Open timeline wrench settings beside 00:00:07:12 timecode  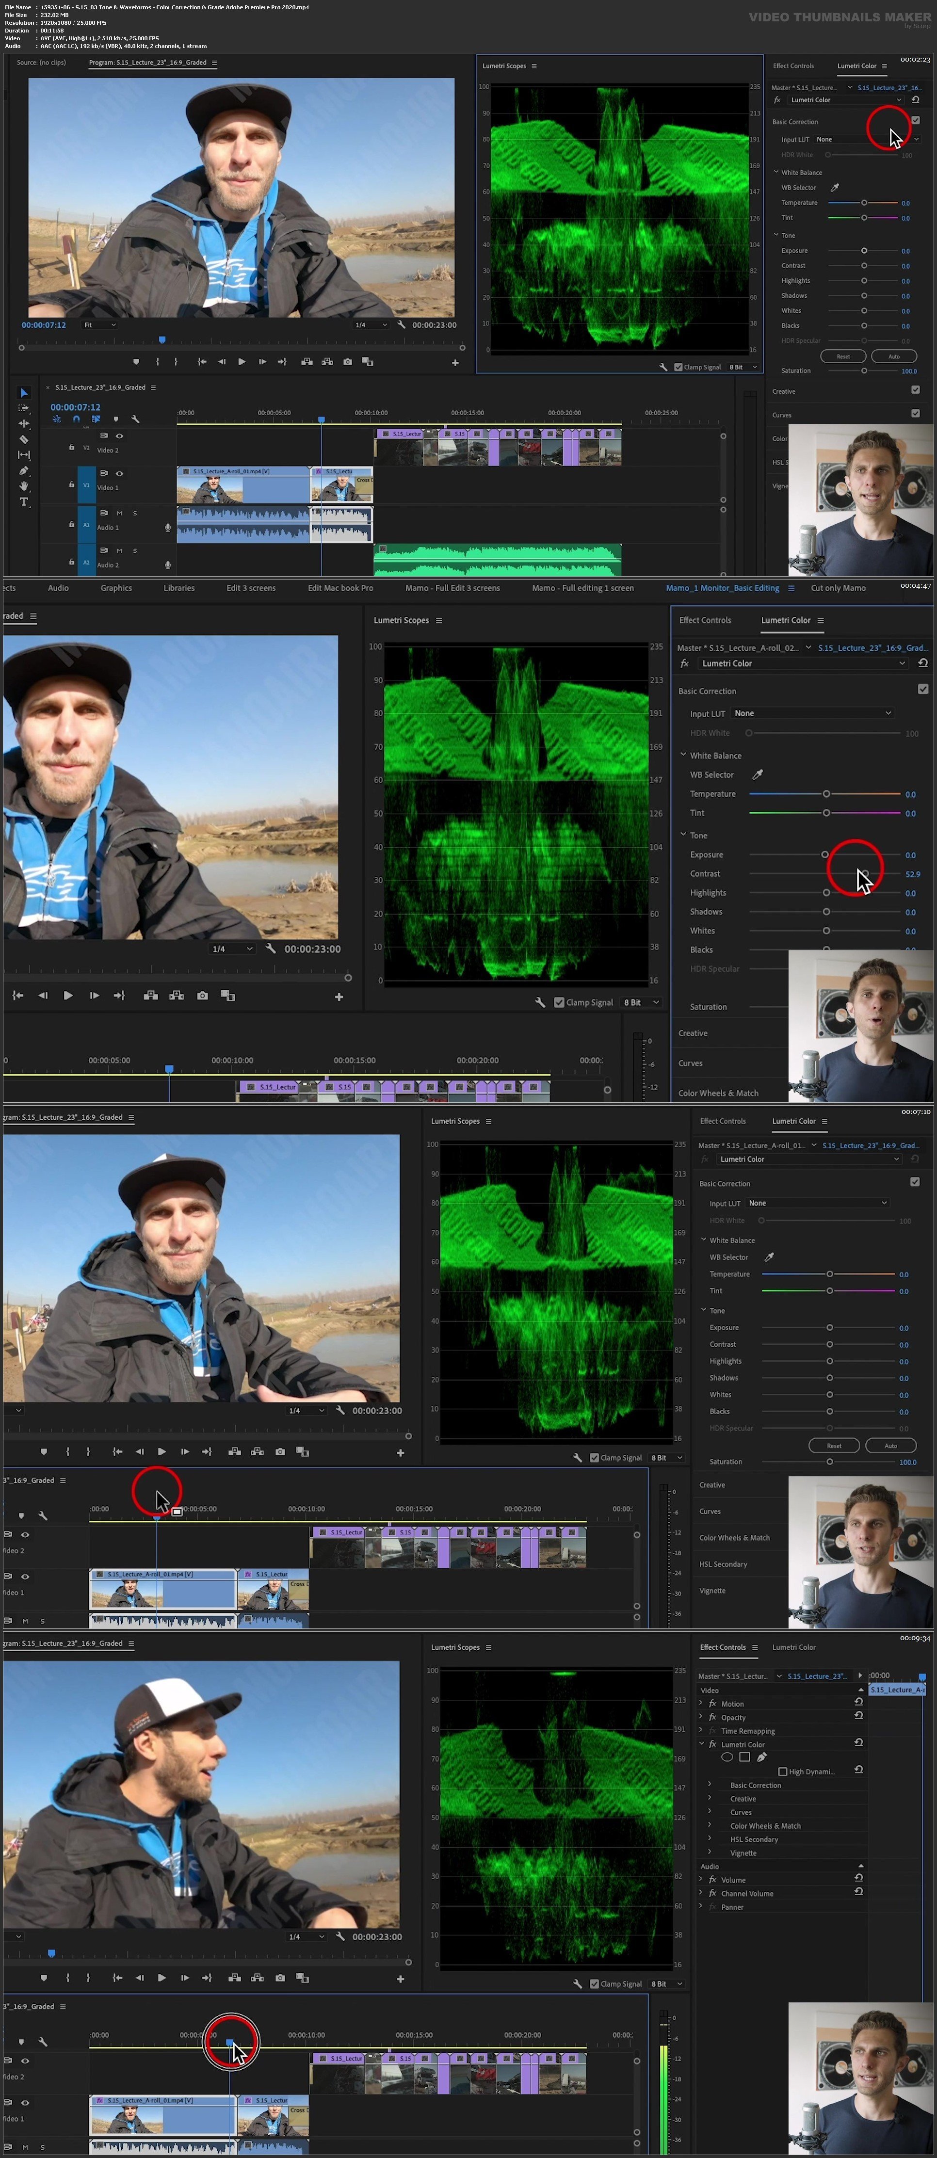135,419
